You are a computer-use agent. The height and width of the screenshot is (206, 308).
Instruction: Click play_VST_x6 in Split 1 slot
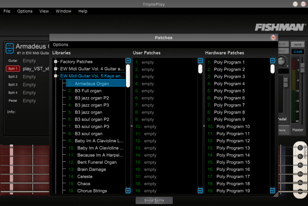[x=36, y=69]
